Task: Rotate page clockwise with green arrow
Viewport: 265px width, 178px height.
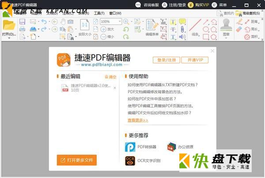Action: (126, 37)
